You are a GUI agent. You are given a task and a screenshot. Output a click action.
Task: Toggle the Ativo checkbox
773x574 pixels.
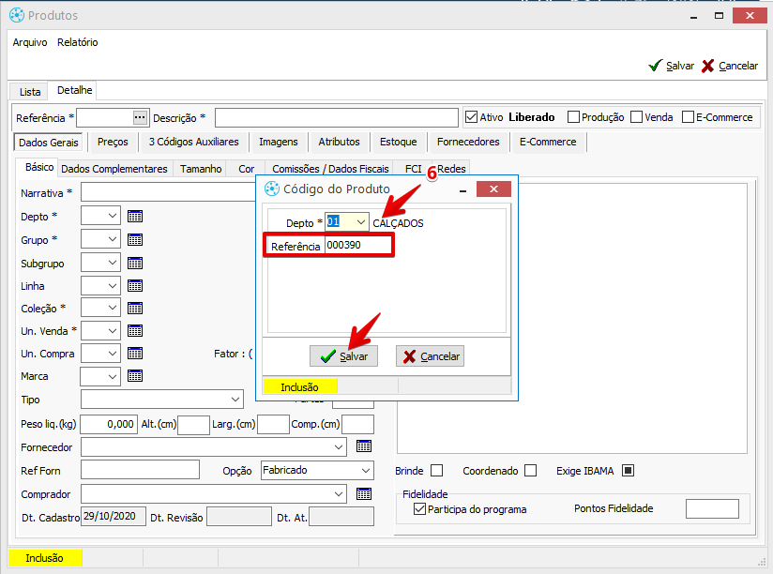pos(472,117)
